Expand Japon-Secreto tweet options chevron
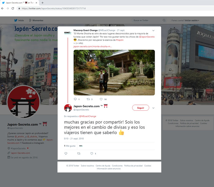Viewport: 214px width, 187px height. (x=153, y=108)
